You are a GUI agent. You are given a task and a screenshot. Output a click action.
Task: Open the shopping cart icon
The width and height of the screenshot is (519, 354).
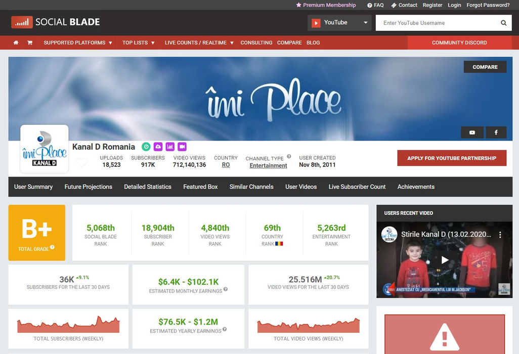[30, 42]
